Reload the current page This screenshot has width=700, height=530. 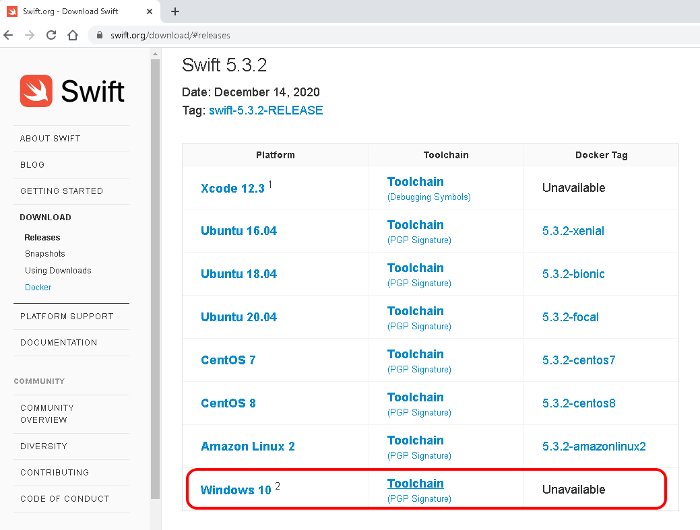click(51, 35)
